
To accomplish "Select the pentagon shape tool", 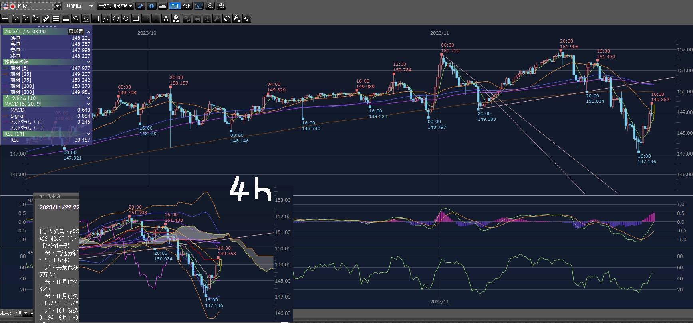I will 116,18.
